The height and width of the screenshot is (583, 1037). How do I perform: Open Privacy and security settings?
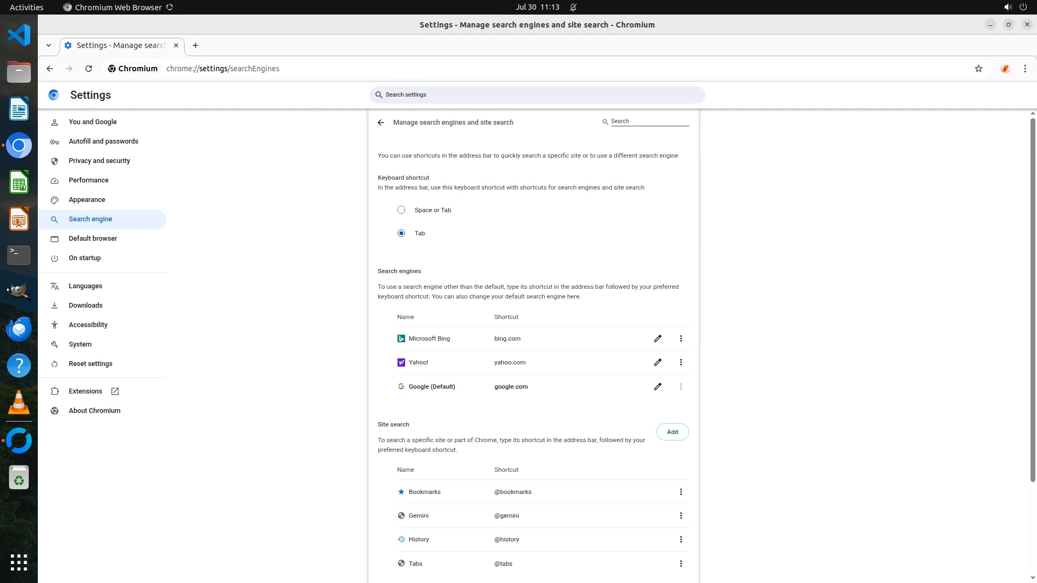[99, 161]
